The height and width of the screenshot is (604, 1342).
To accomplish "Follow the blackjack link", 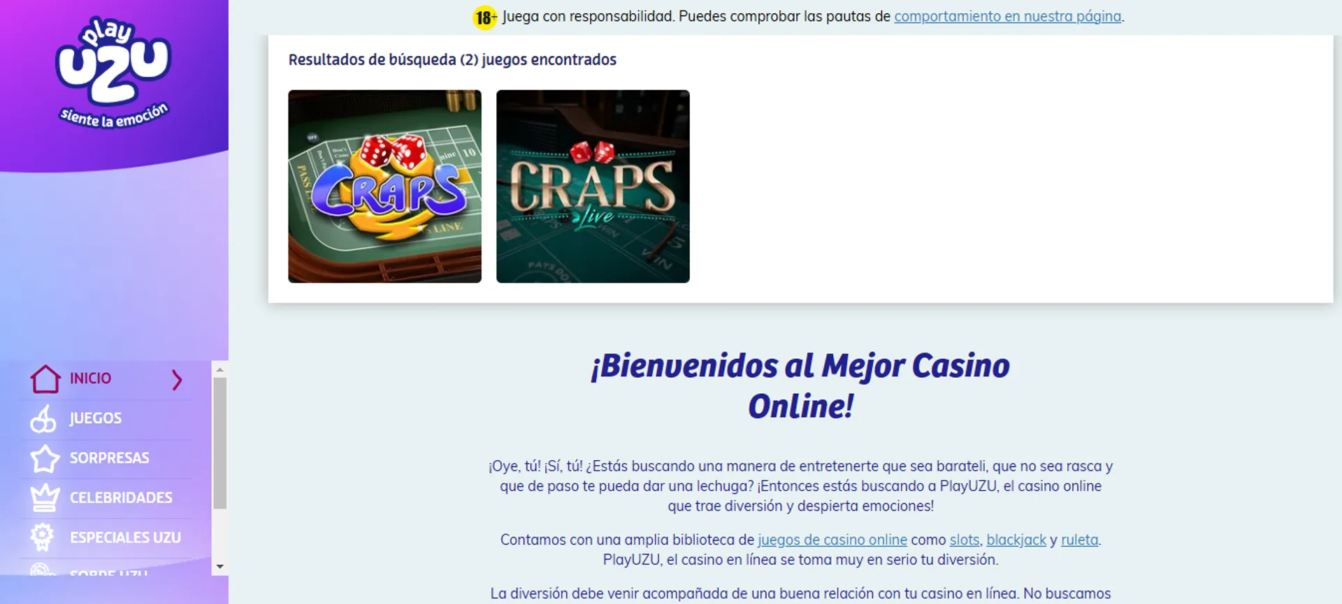I will tap(1016, 540).
